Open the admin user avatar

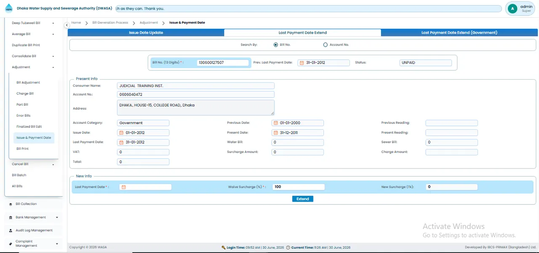point(512,8)
